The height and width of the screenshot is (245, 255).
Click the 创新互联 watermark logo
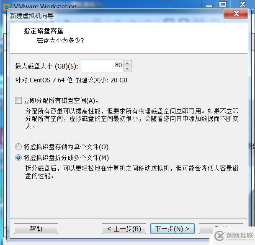click(234, 236)
